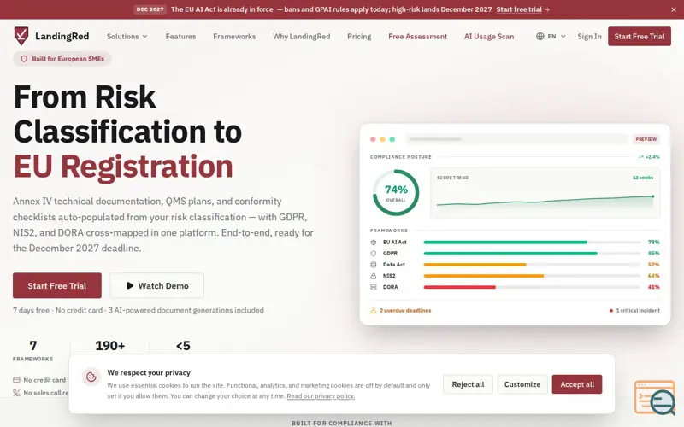Click the credit card icon
Screen dimensions: 684x427
point(16,380)
